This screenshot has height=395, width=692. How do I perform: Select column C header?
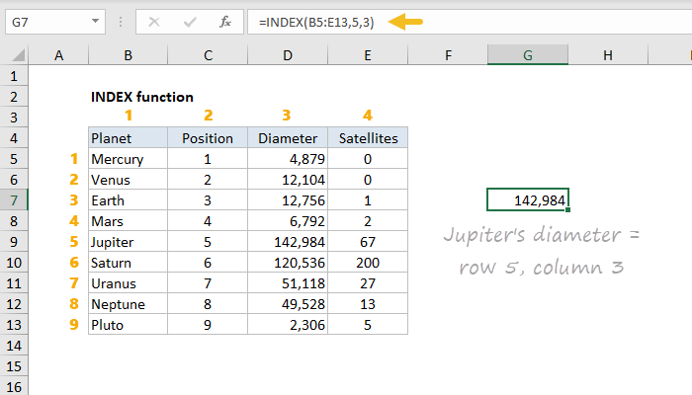click(x=208, y=55)
